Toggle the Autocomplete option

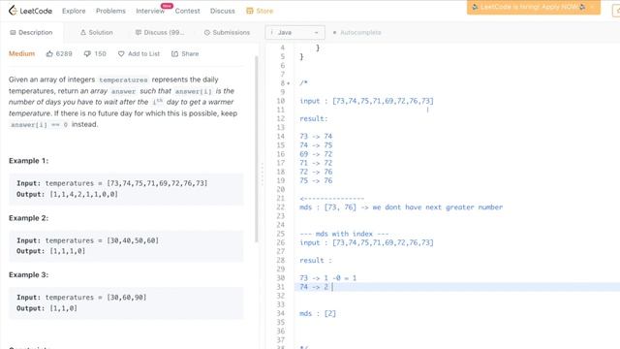[x=356, y=32]
